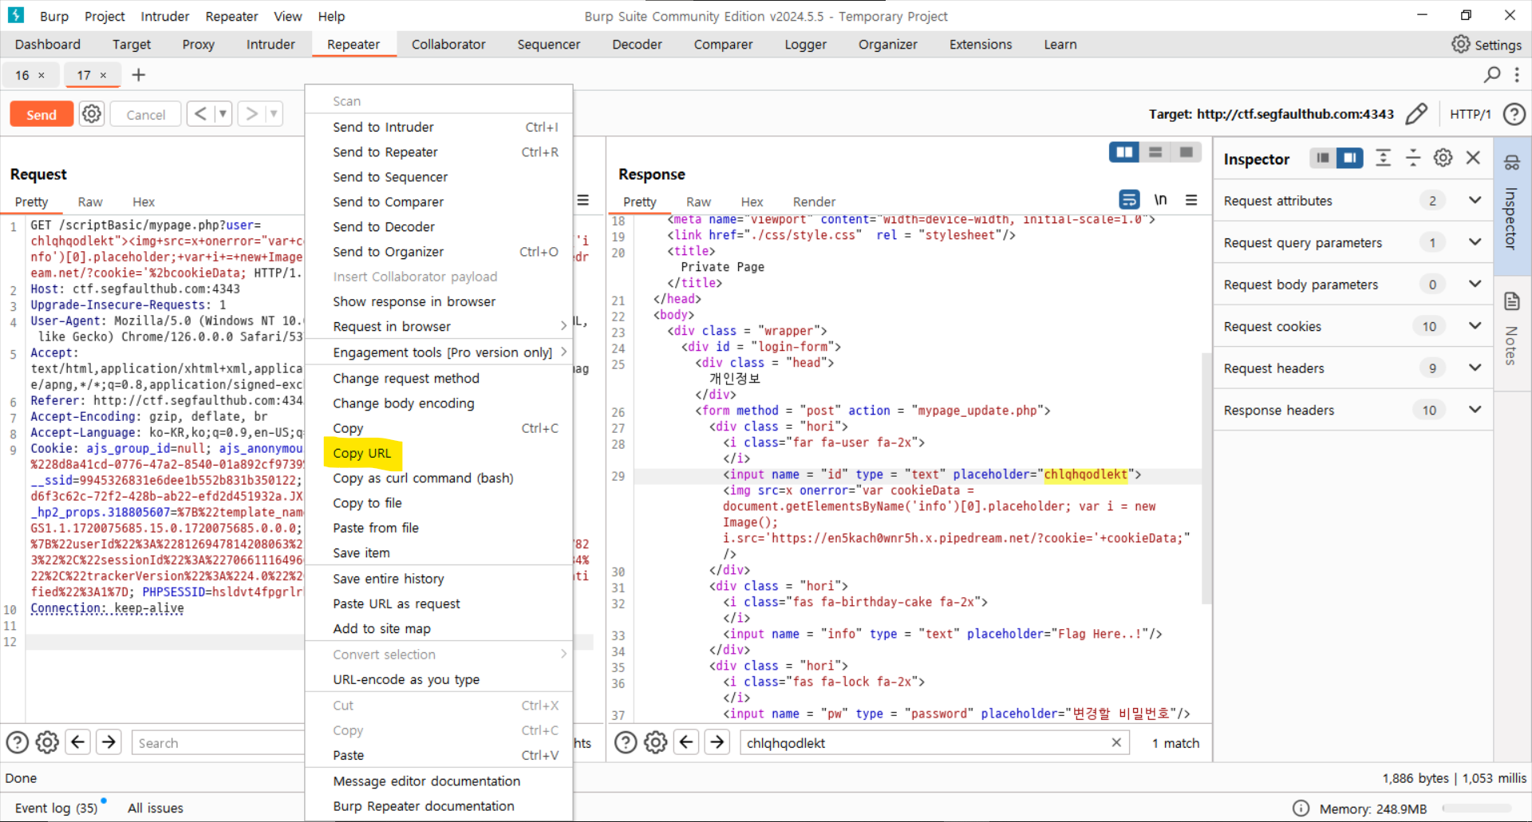1532x822 pixels.
Task: Open Repeater search magnifier icon
Action: (1491, 75)
